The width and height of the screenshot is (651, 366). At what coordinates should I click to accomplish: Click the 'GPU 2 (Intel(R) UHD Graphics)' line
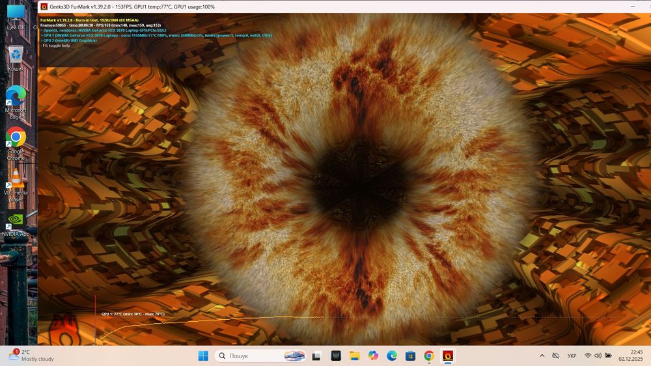(x=68, y=40)
